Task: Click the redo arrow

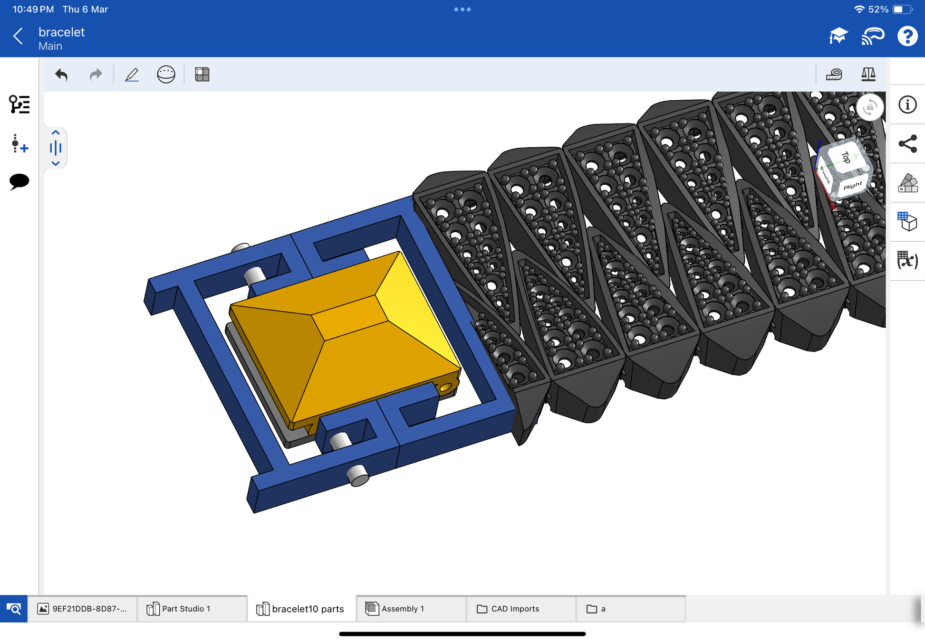Action: tap(96, 75)
